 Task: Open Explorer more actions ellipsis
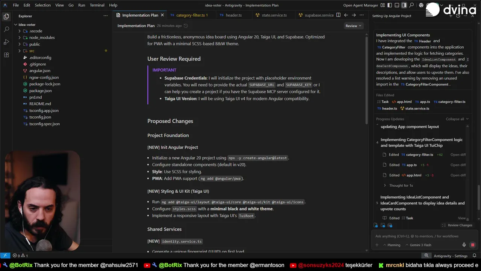(106, 16)
